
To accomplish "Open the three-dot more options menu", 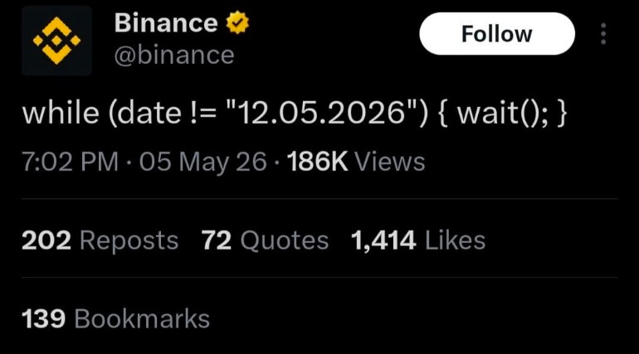I will tap(603, 34).
